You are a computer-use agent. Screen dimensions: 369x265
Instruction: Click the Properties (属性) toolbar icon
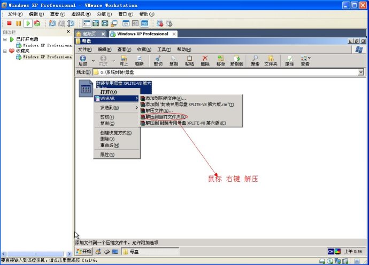290,61
